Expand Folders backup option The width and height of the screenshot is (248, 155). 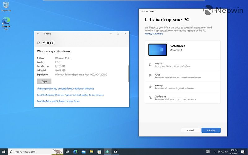click(x=183, y=65)
